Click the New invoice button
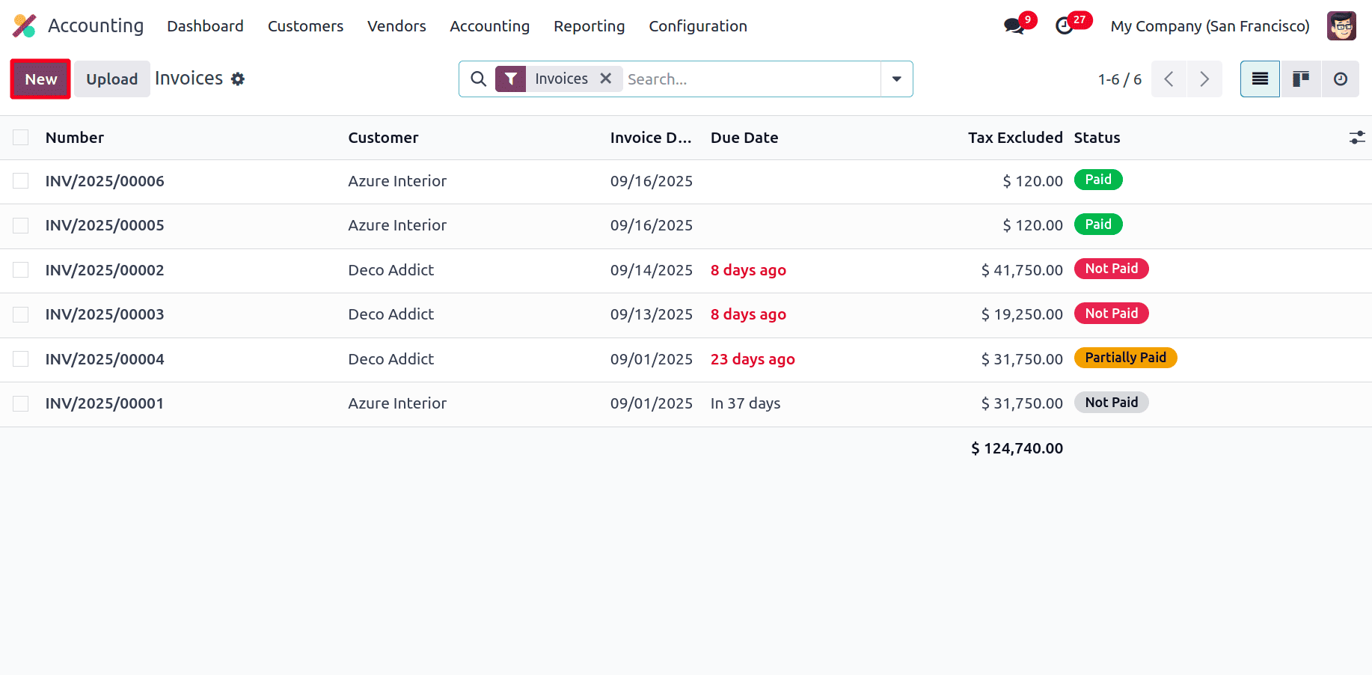 tap(40, 79)
